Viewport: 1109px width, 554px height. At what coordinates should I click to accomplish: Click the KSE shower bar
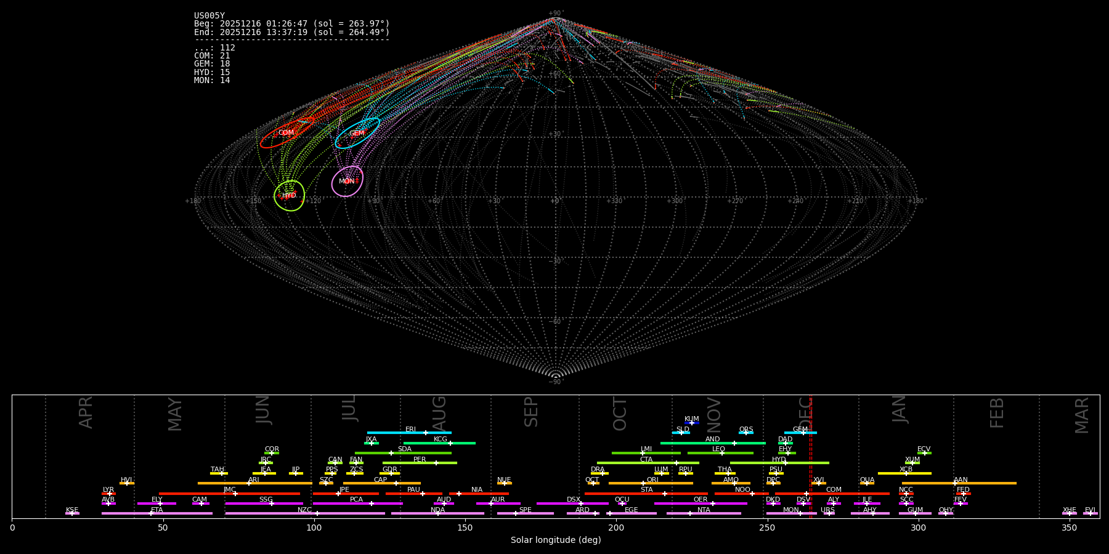(x=72, y=513)
